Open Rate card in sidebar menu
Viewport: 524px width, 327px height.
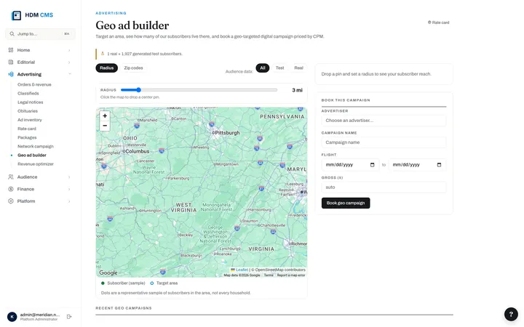(27, 129)
